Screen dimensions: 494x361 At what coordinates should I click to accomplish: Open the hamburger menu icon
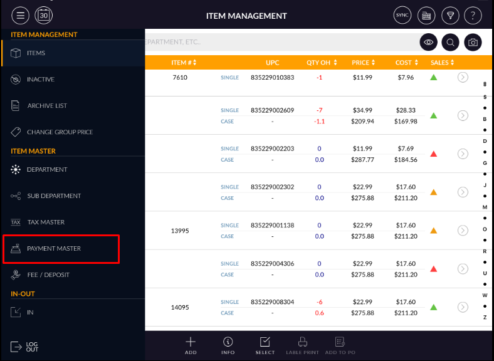coord(21,16)
